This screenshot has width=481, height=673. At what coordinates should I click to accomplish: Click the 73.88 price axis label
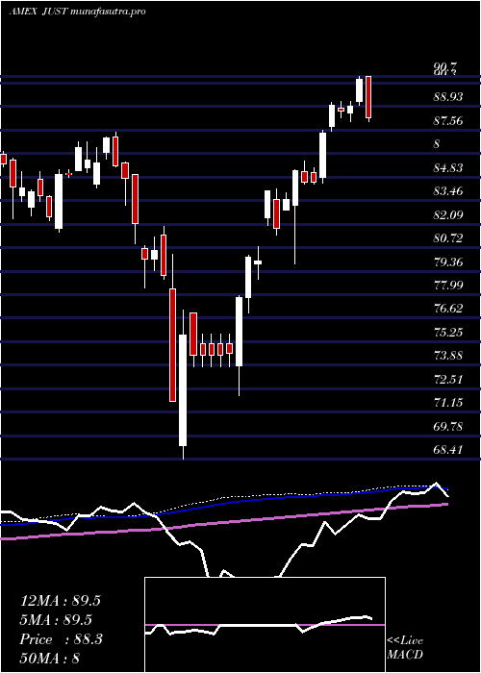click(x=448, y=356)
